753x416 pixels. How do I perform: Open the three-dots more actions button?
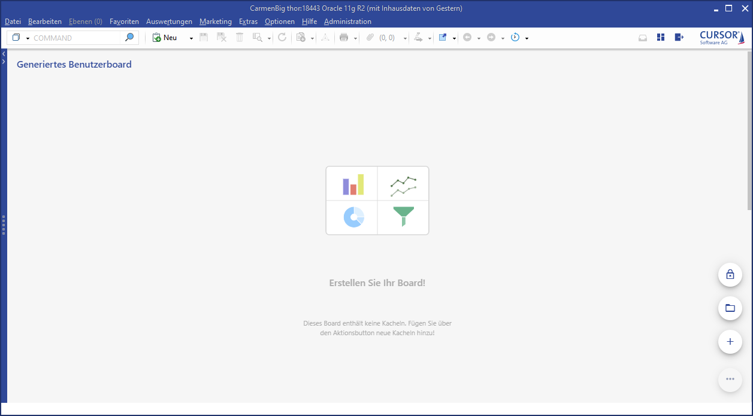coord(730,379)
